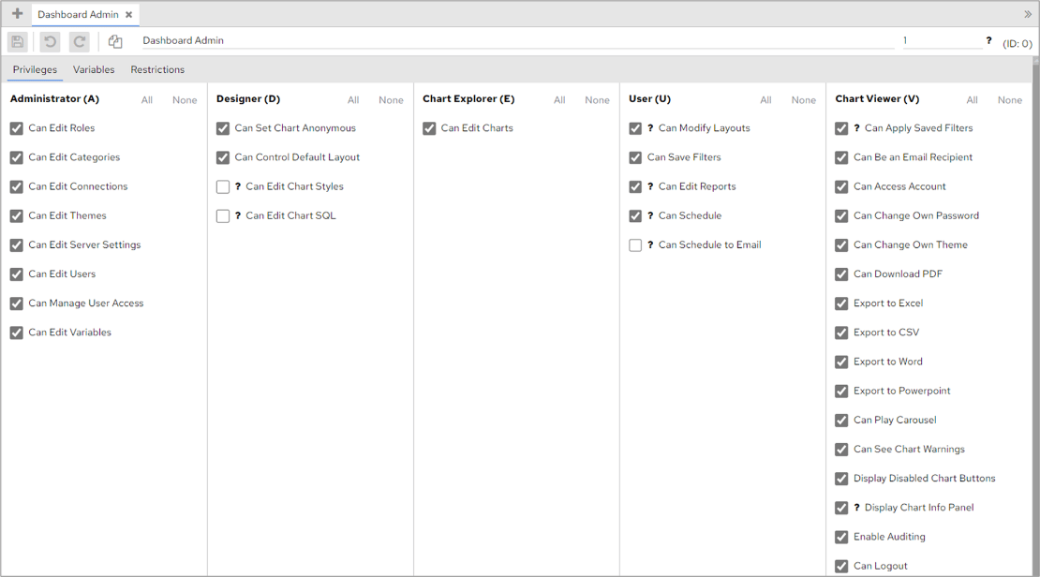Uncheck Can Control Default Layout
The height and width of the screenshot is (577, 1040).
point(223,158)
